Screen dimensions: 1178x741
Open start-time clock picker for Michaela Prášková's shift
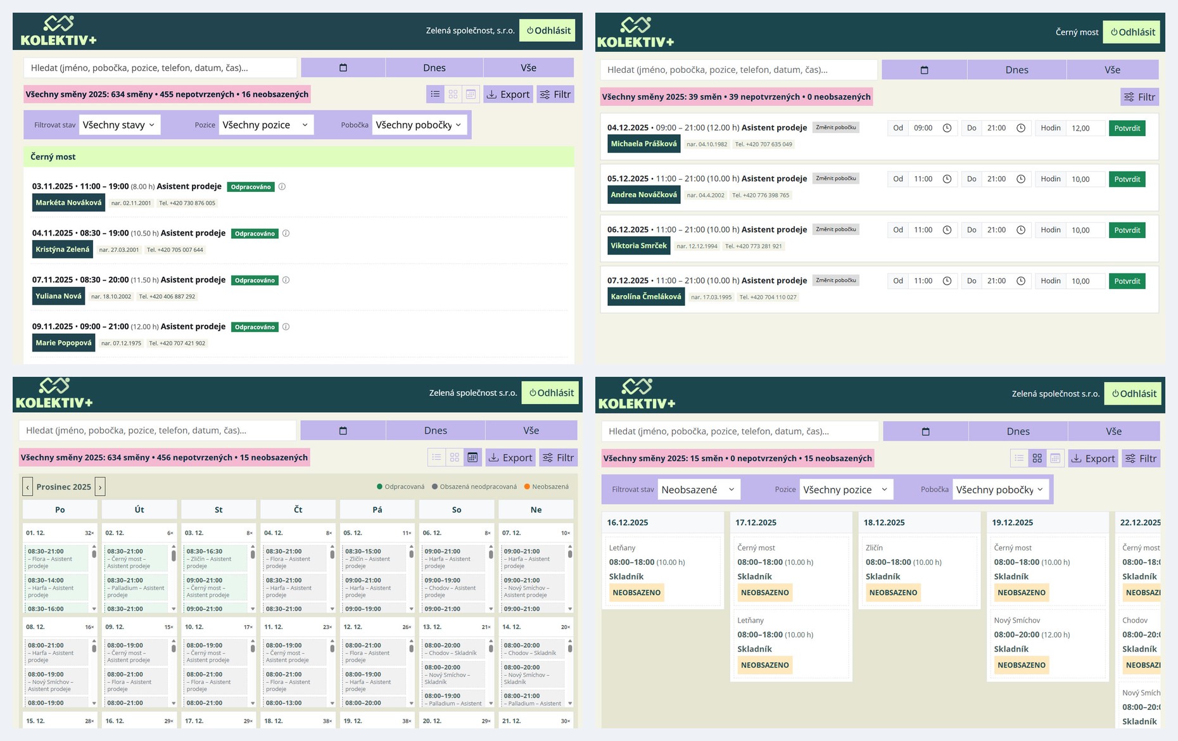pos(947,129)
